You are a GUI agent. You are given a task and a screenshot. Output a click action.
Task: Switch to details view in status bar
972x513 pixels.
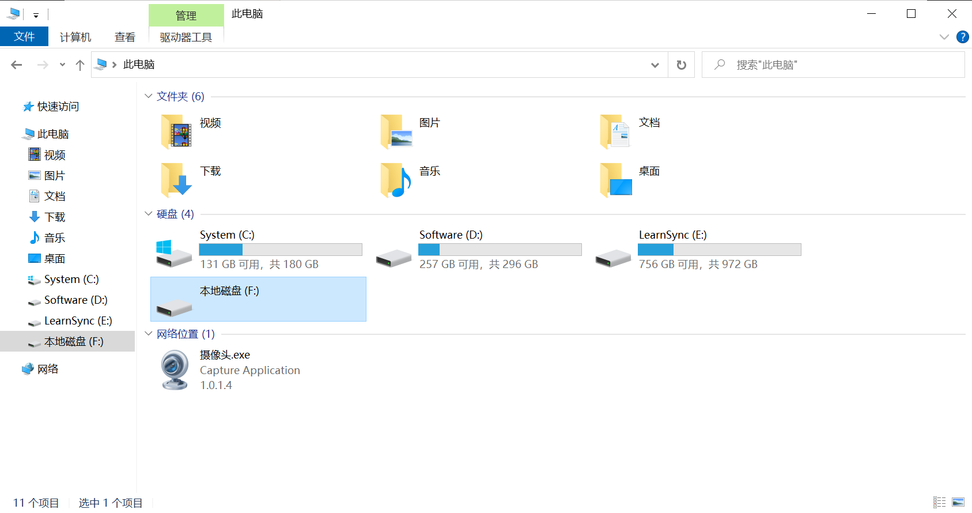point(940,503)
